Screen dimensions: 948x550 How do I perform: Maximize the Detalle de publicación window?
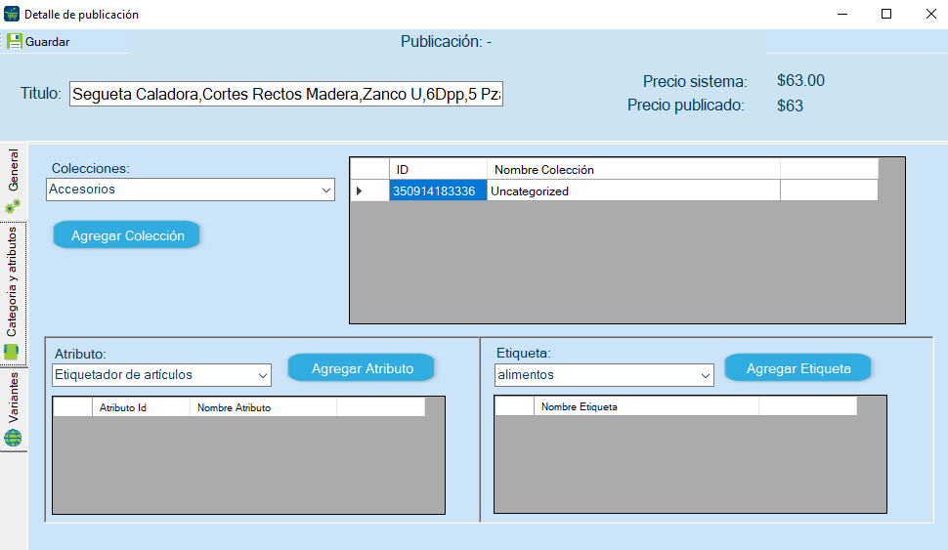(886, 14)
